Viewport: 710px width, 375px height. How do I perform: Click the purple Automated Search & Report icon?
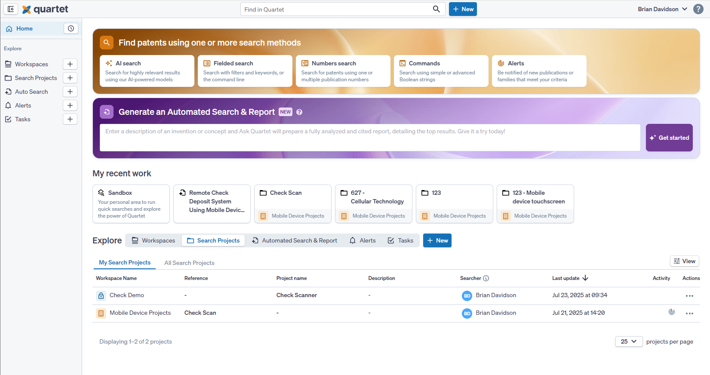click(x=107, y=112)
